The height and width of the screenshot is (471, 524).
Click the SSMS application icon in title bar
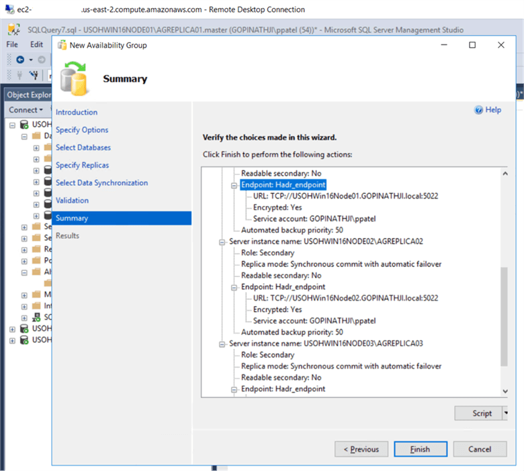pyautogui.click(x=13, y=30)
